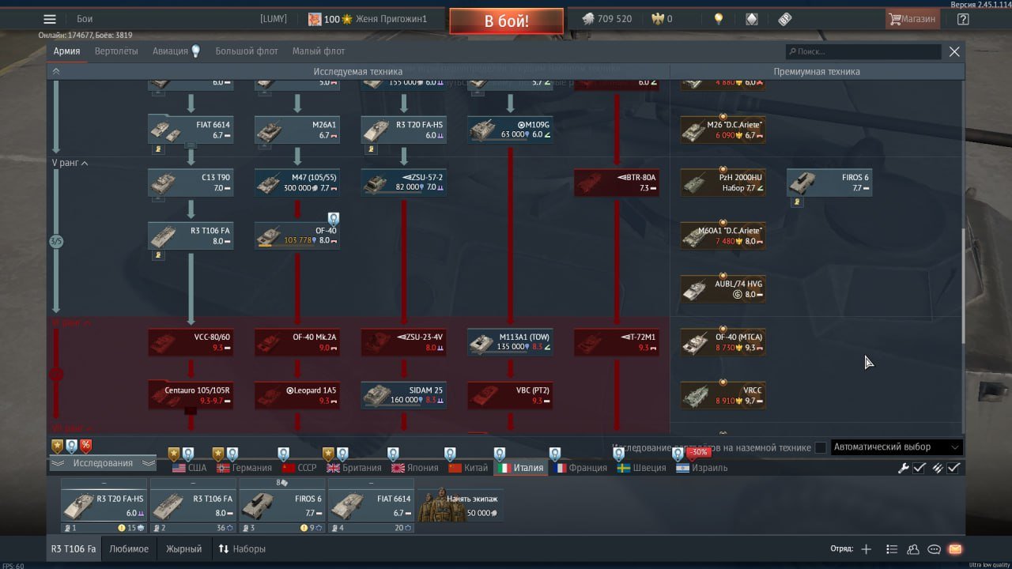Screen dimensions: 1012x569
Task: Select the M113A1 (TOW) vehicle card
Action: 510,342
